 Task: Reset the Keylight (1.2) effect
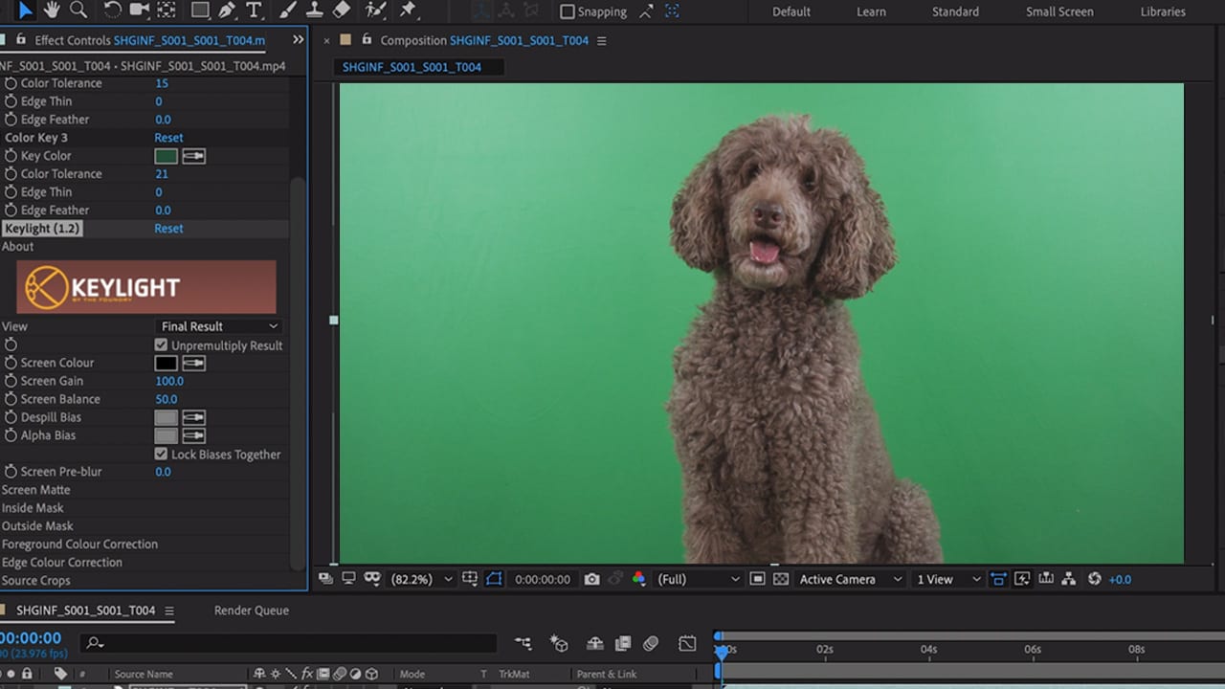pos(168,228)
